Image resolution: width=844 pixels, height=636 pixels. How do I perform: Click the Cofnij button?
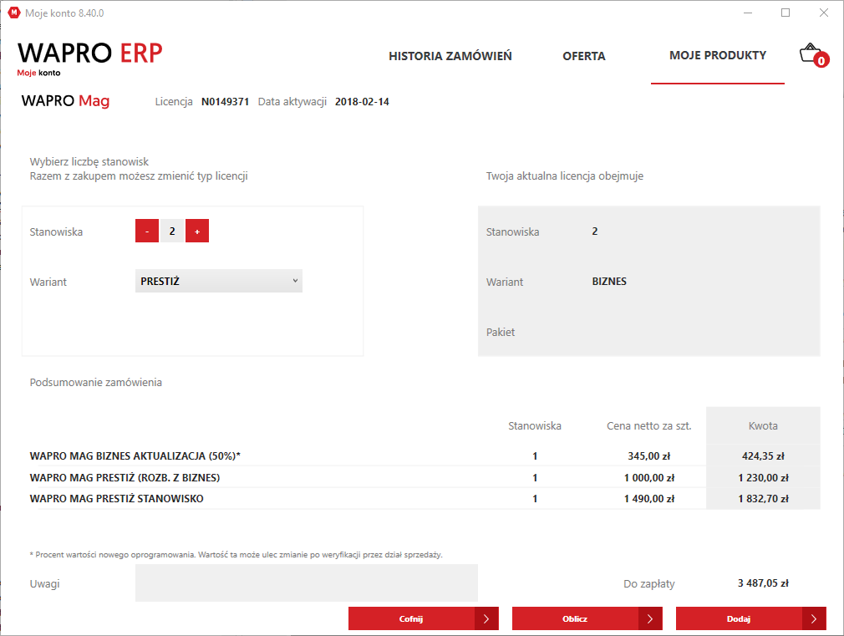pyautogui.click(x=423, y=618)
